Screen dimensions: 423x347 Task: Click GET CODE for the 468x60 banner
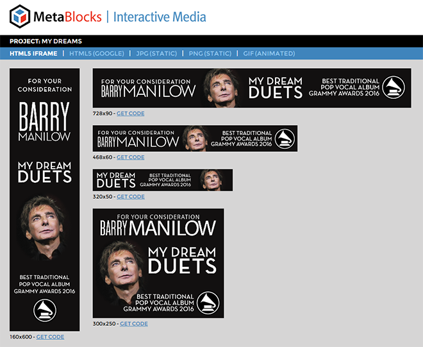click(x=130, y=157)
